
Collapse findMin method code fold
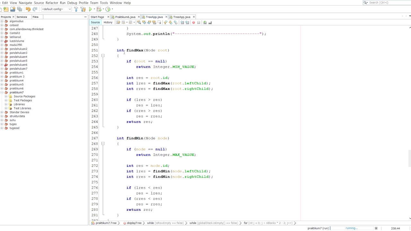click(x=103, y=144)
